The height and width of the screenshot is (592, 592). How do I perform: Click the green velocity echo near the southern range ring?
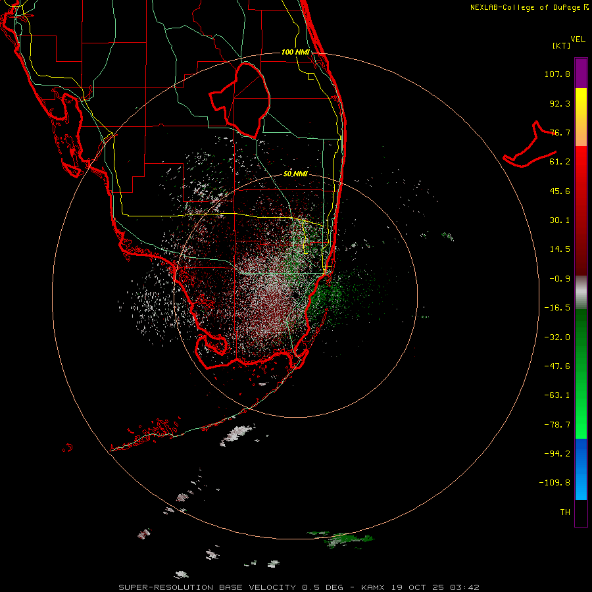[341, 539]
